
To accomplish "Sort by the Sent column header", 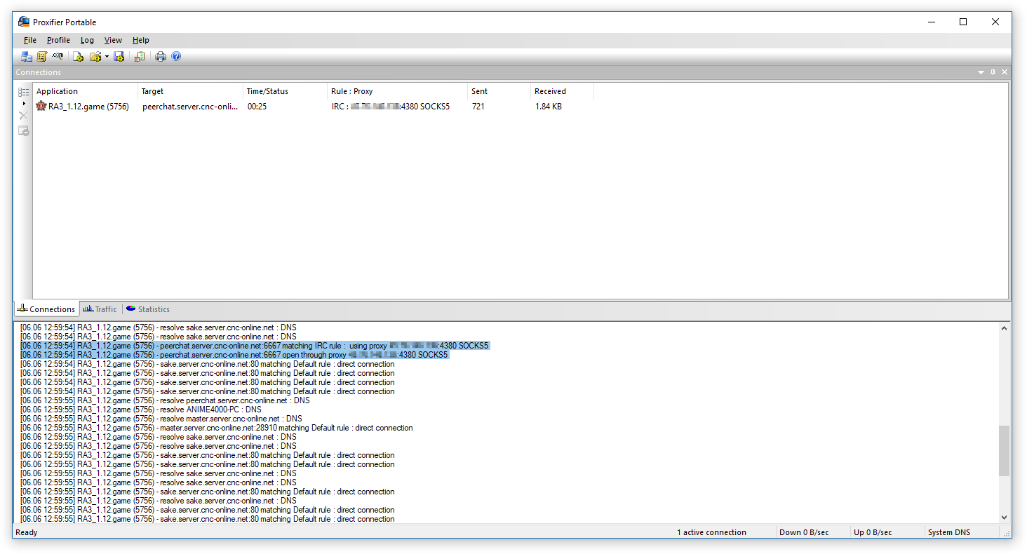I will click(x=499, y=91).
